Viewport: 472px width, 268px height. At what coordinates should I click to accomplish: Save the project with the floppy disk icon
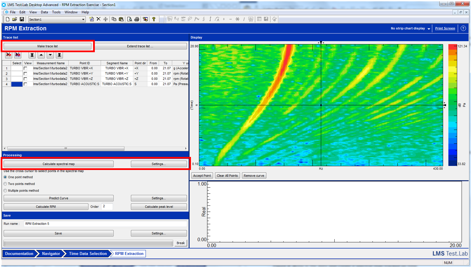(22, 19)
